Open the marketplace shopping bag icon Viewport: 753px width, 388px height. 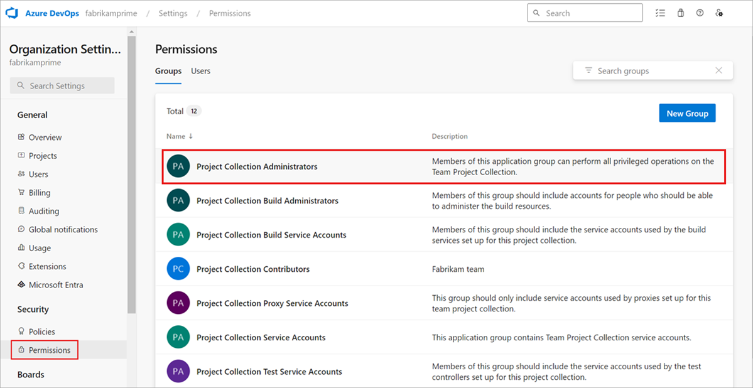[680, 13]
